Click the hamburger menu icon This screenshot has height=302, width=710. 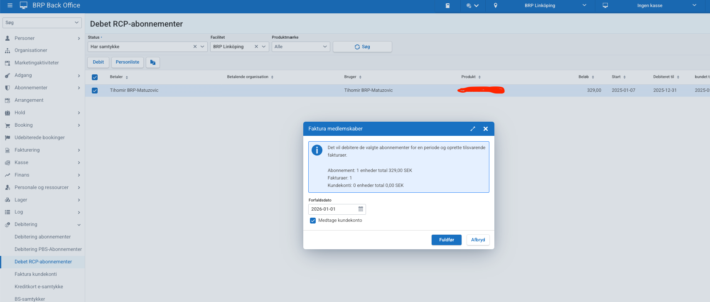coord(10,5)
